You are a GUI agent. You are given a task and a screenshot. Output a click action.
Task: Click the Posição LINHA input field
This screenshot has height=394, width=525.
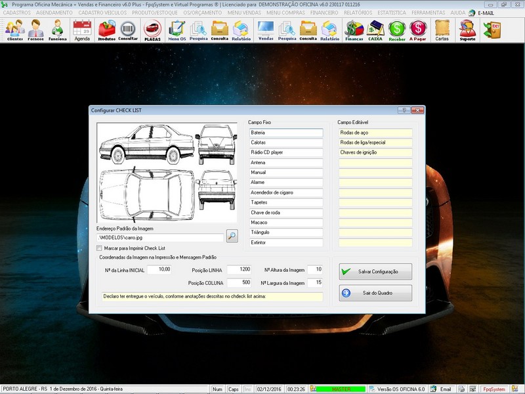click(239, 270)
